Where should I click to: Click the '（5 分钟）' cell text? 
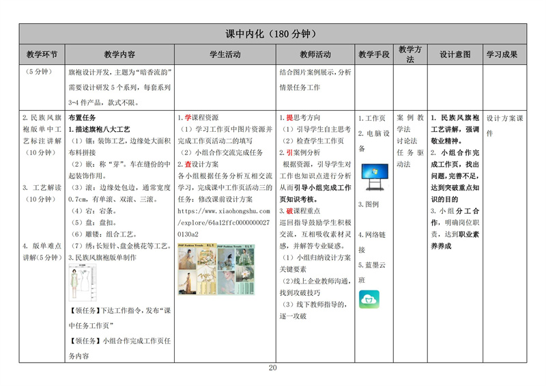coord(39,72)
